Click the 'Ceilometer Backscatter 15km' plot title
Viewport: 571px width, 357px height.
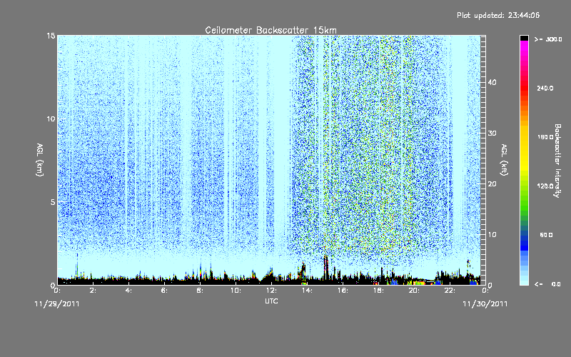pyautogui.click(x=271, y=30)
